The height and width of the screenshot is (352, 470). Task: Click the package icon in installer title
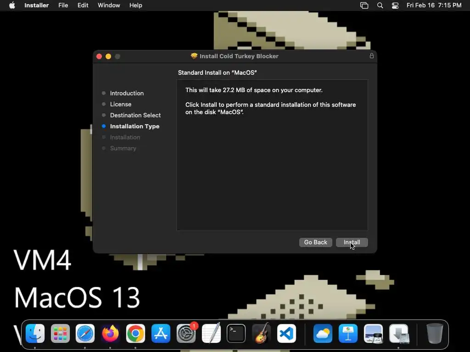194,56
